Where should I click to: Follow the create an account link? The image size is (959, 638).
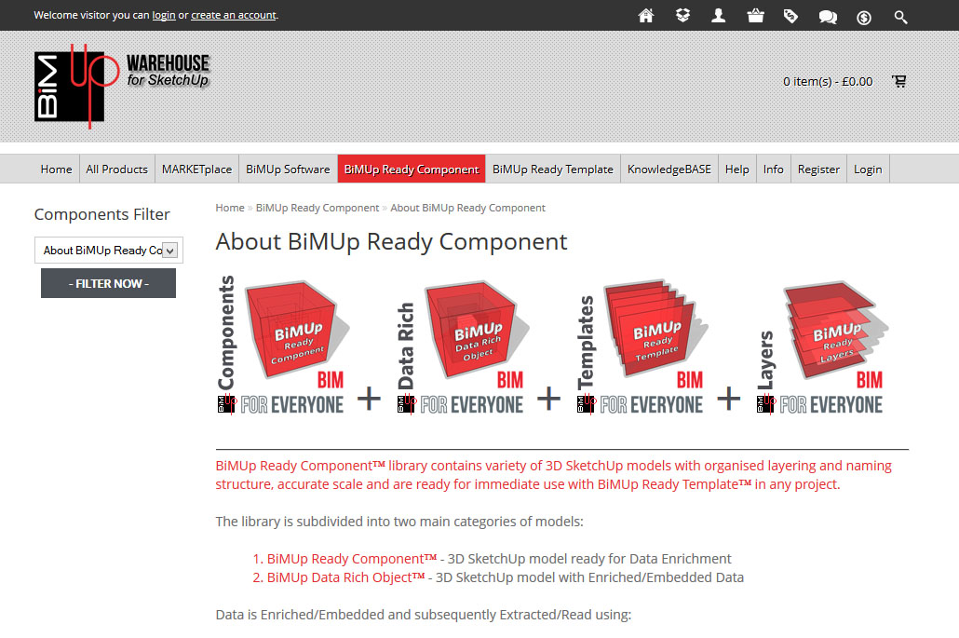[x=234, y=15]
